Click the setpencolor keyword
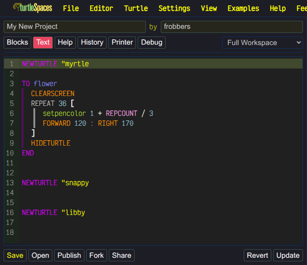Viewport: 307px width, 265px height. [64, 114]
